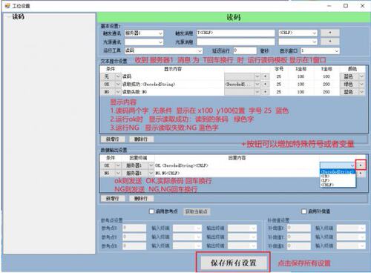Open the 蓝色 color dropdown in the 读取失败 row

[352, 92]
